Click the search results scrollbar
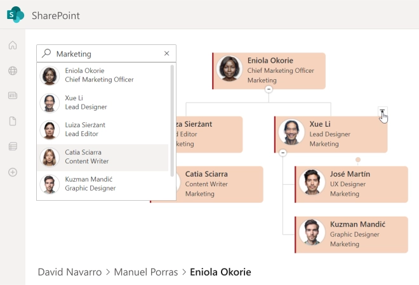 (172, 120)
